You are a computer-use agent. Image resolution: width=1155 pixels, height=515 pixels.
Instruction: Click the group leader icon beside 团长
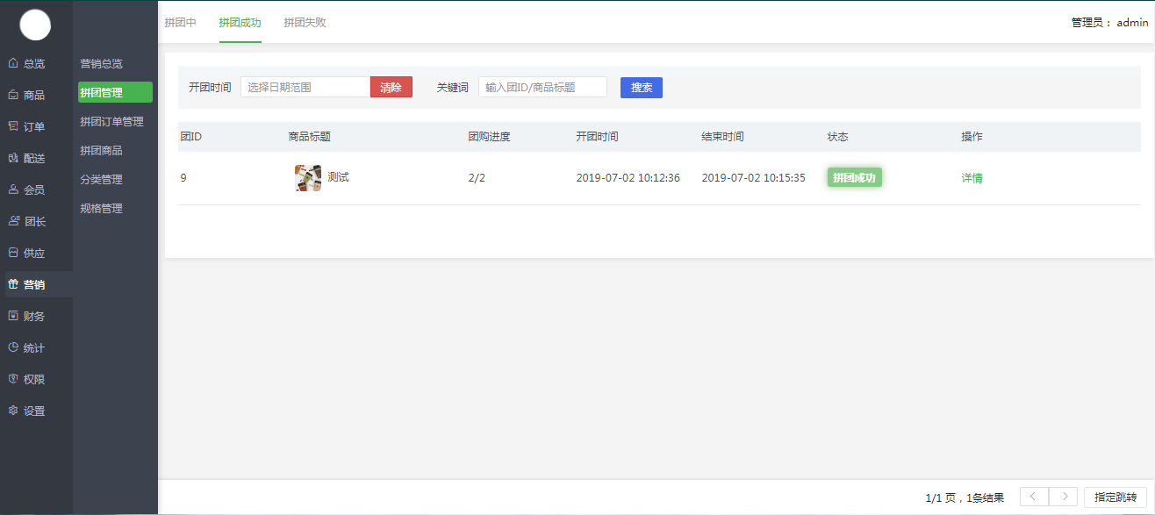point(13,221)
